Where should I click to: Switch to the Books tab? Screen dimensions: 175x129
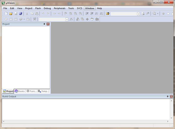pyautogui.click(x=20, y=91)
